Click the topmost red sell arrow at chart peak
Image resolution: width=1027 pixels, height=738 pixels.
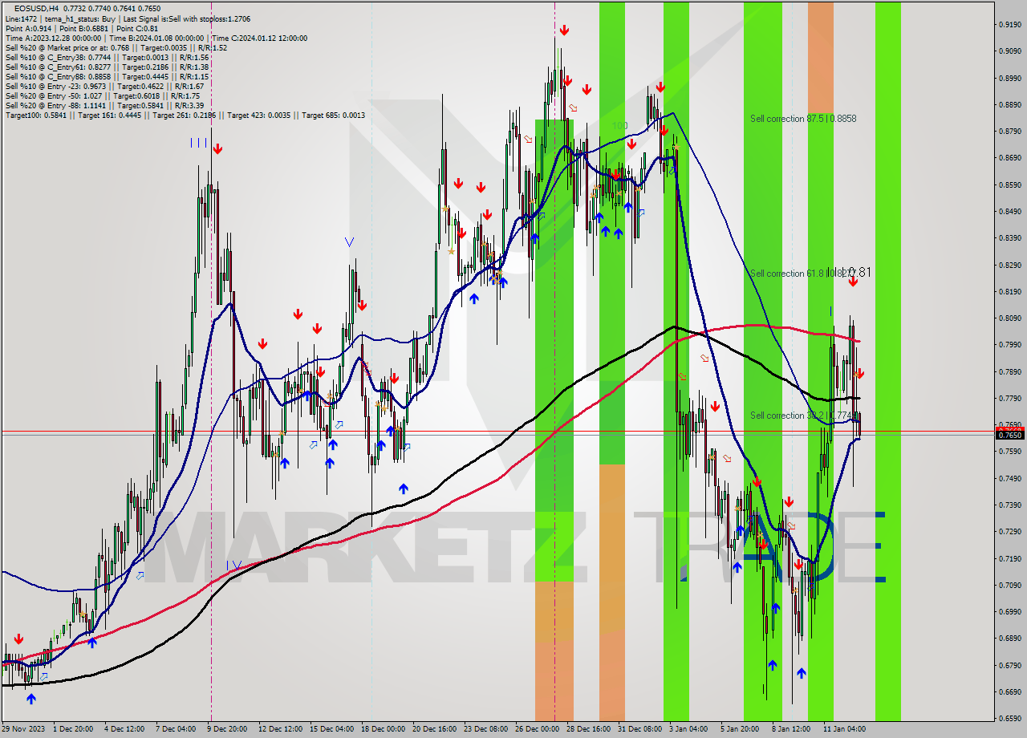pos(564,30)
